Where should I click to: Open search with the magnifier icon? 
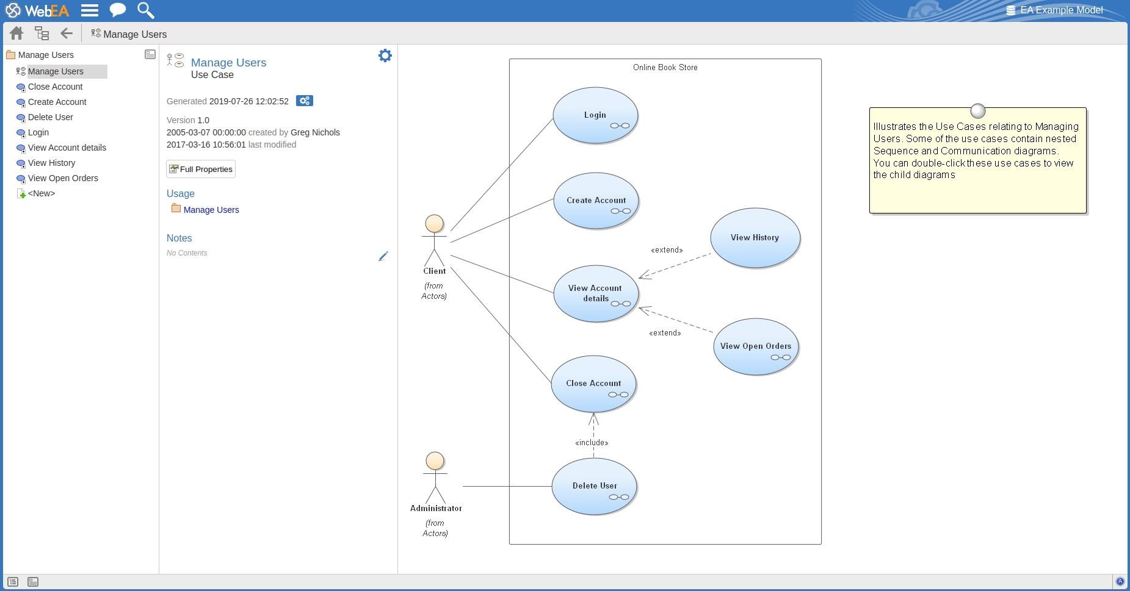pos(145,10)
